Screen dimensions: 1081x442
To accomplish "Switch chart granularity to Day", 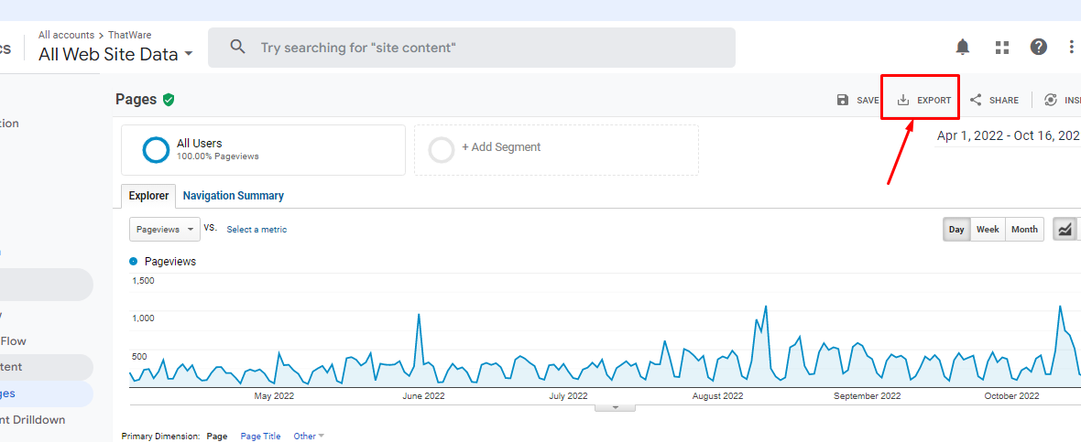I will click(956, 229).
